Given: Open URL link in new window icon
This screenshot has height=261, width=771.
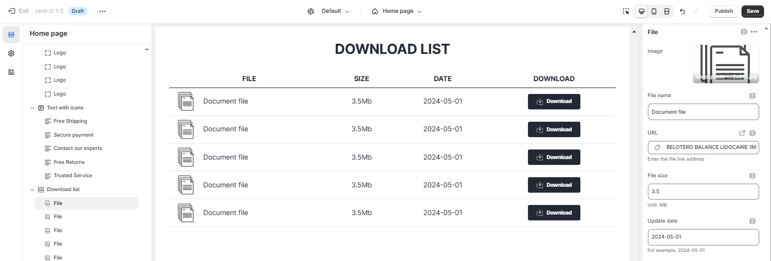Looking at the screenshot, I should (x=742, y=133).
